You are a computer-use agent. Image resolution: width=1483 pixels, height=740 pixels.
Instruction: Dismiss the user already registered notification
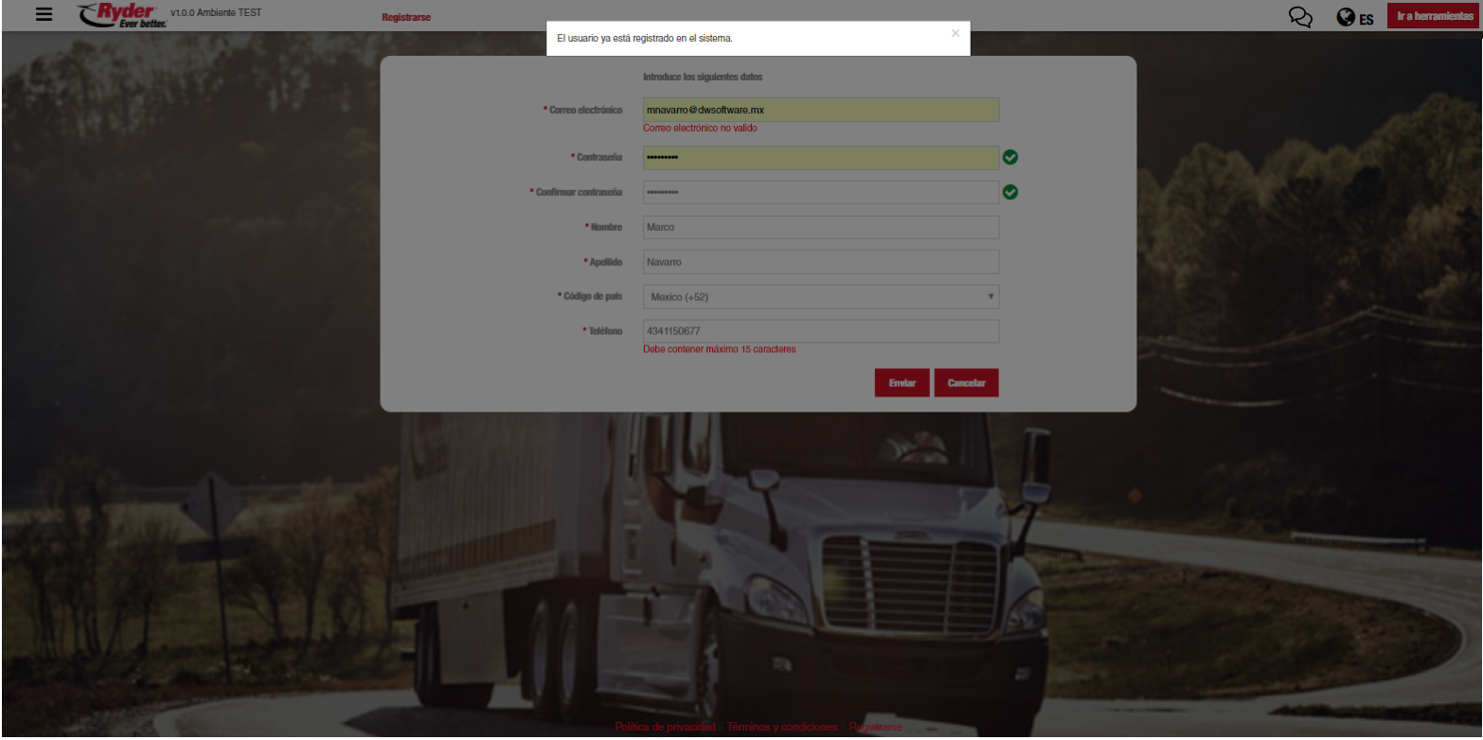[955, 33]
